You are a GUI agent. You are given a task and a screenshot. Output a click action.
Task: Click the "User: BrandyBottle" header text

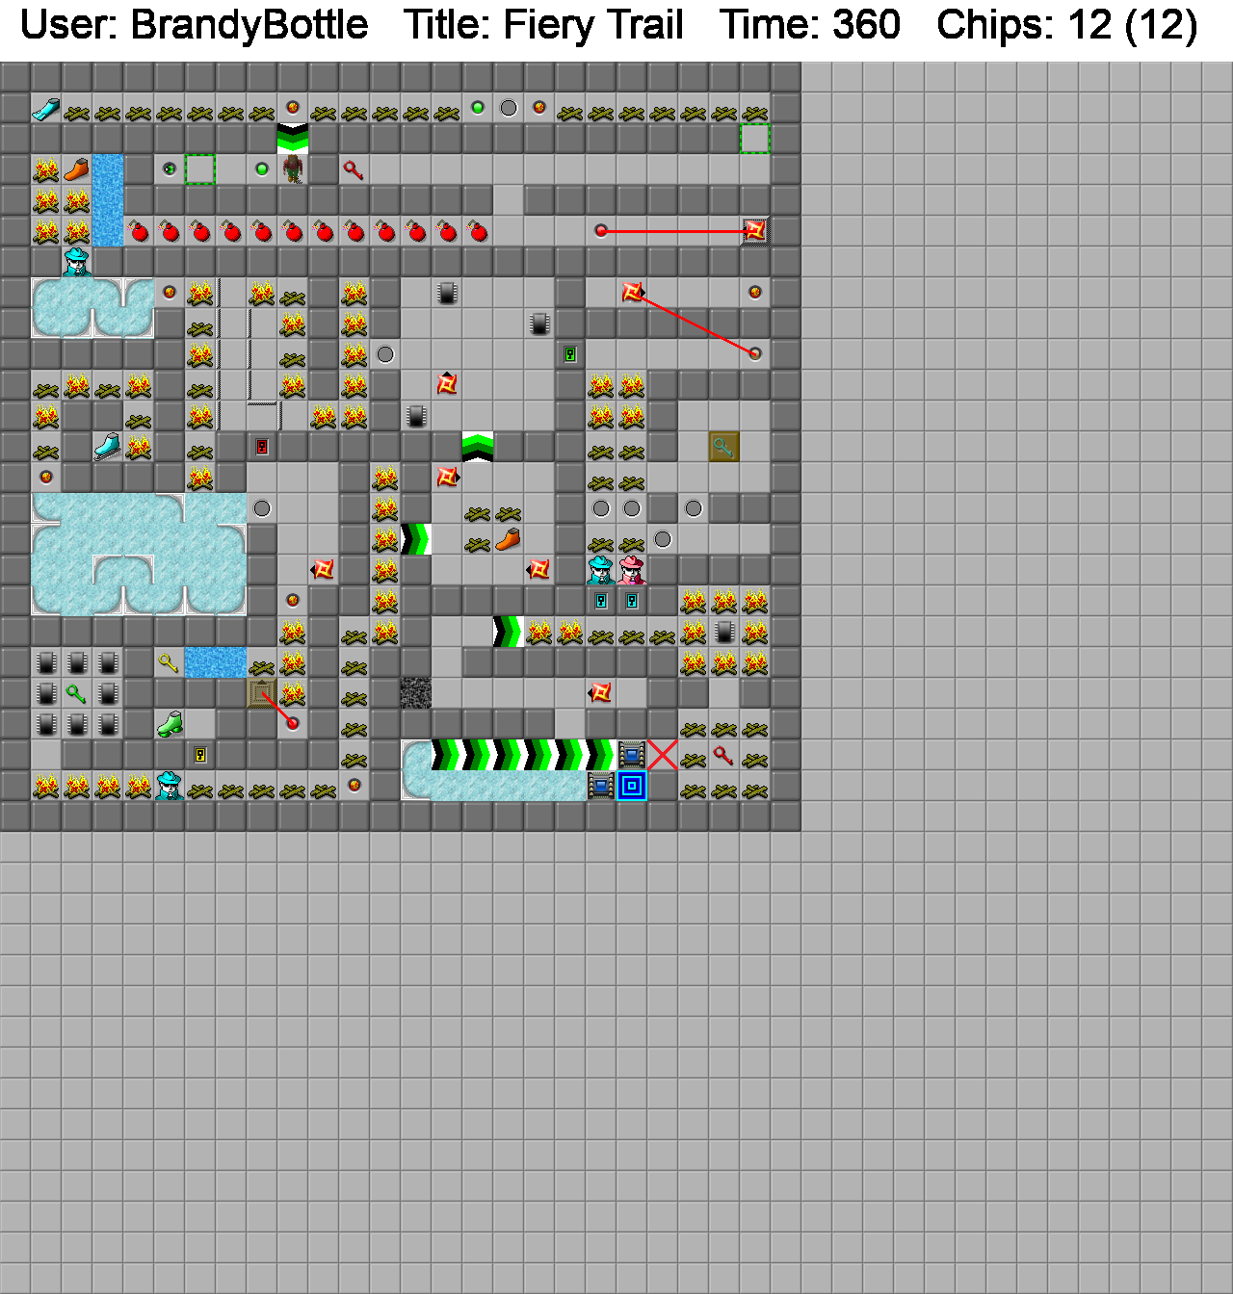194,25
